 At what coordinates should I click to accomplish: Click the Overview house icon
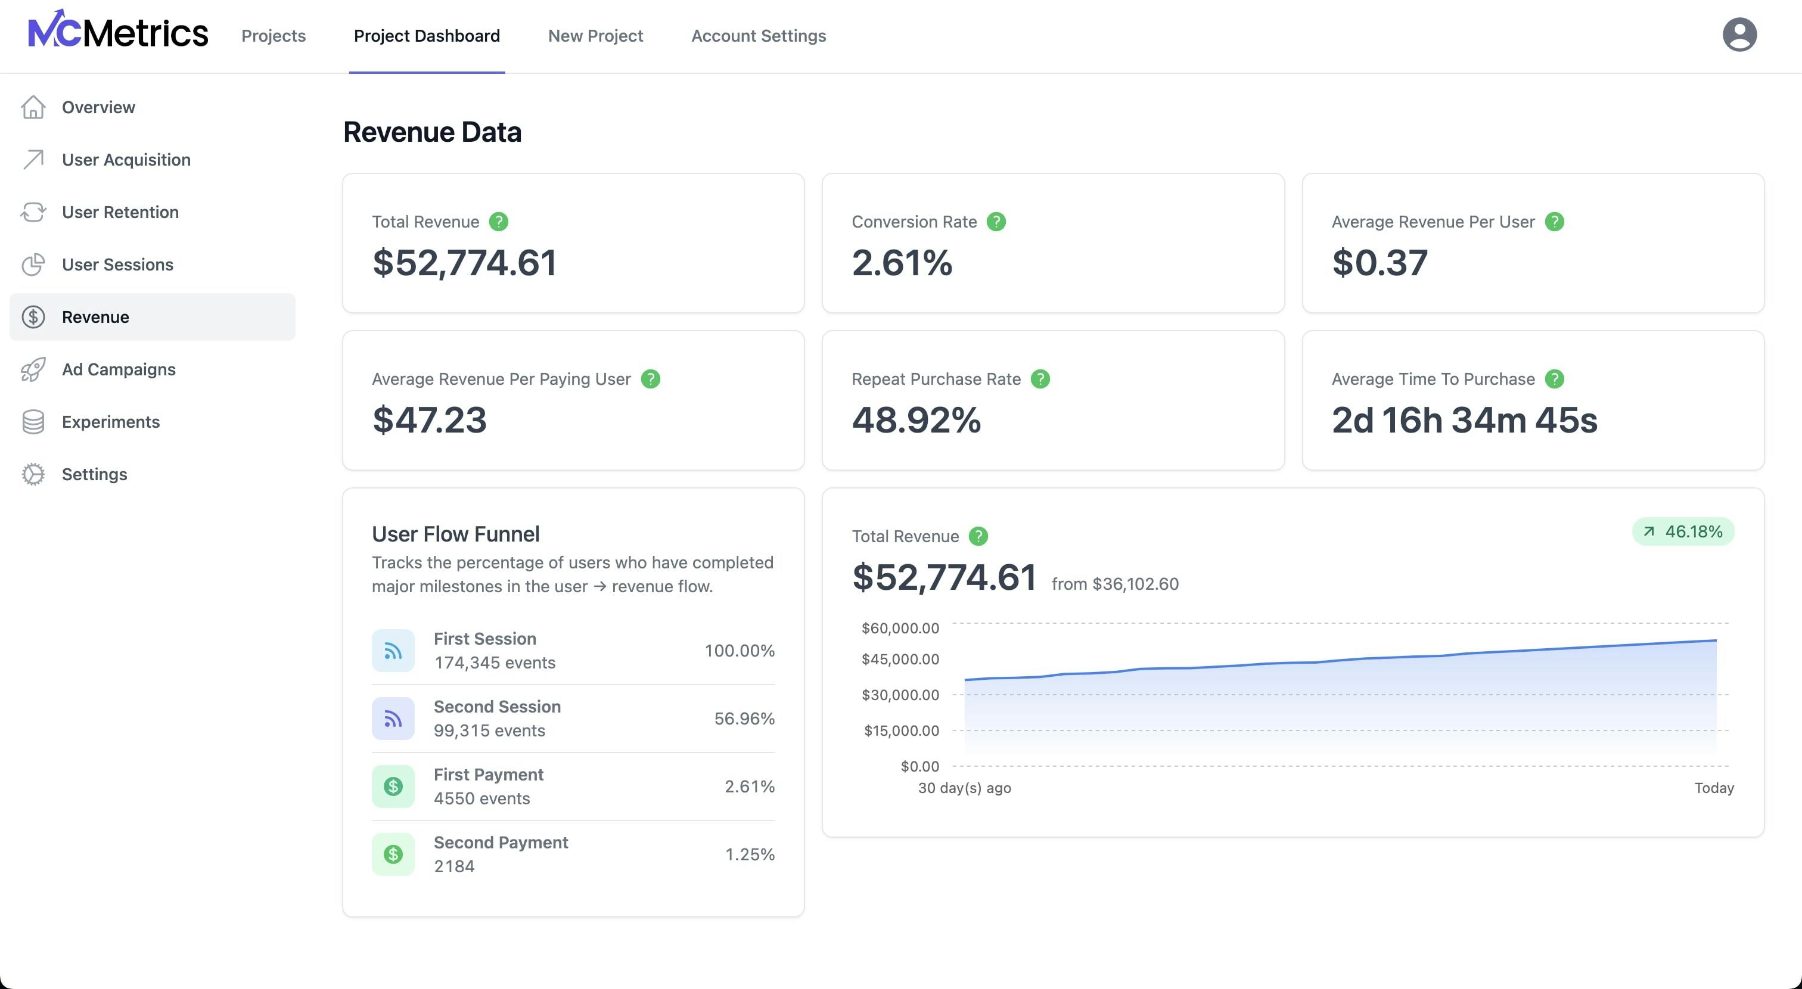(33, 107)
